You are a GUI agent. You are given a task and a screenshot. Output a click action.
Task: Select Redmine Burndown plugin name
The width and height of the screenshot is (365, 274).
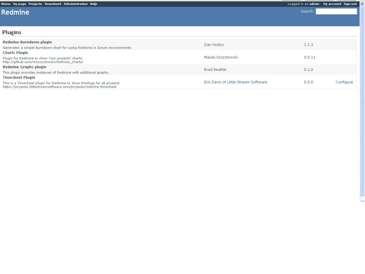[x=27, y=42]
